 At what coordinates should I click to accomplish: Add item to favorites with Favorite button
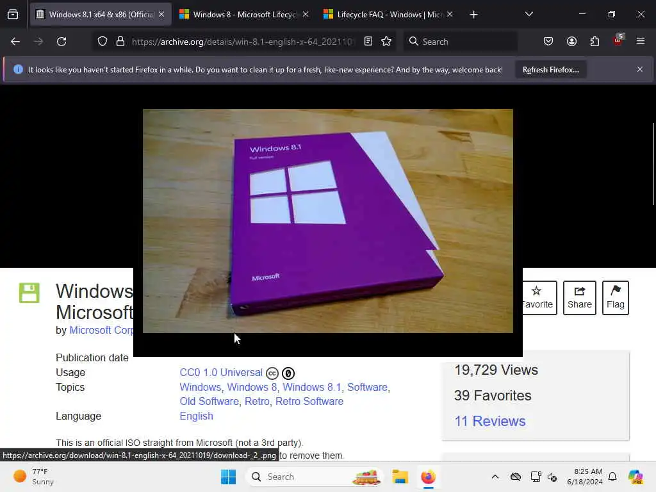click(539, 297)
